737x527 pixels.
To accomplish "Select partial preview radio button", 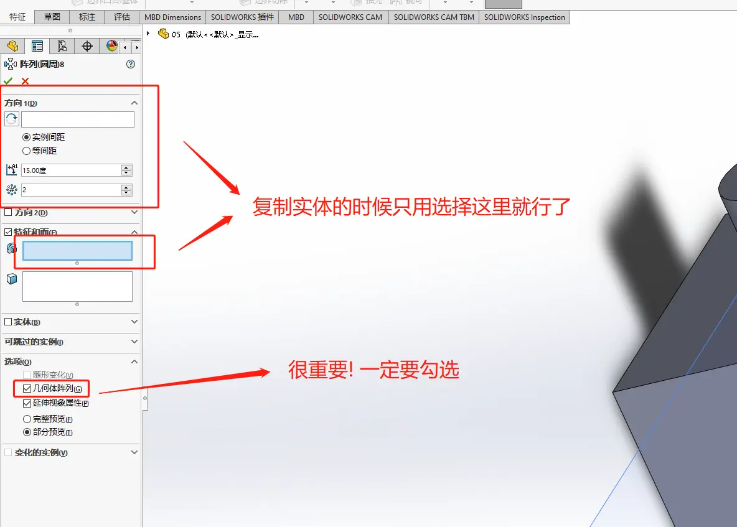I will pyautogui.click(x=27, y=432).
